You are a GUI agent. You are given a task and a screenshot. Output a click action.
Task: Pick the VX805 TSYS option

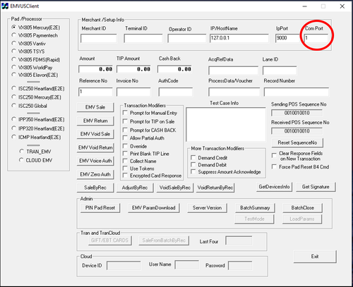[28, 51]
